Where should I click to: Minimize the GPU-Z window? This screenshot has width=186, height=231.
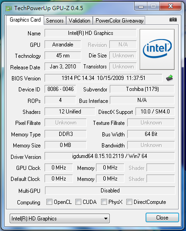click(x=141, y=6)
